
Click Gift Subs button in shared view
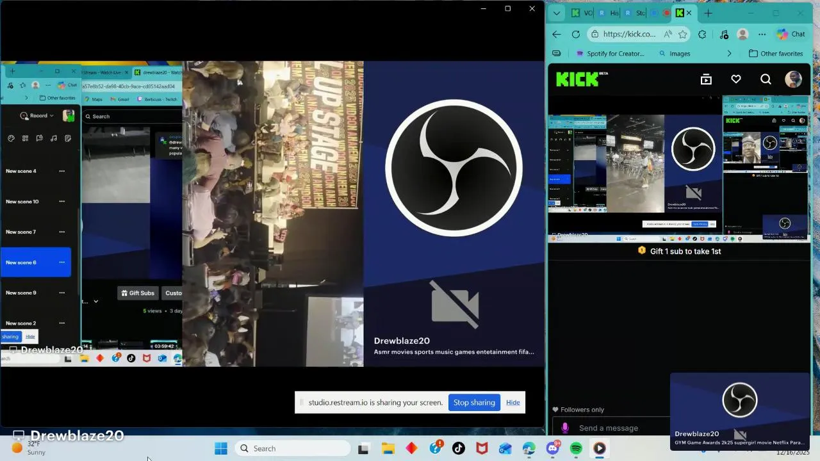(138, 293)
